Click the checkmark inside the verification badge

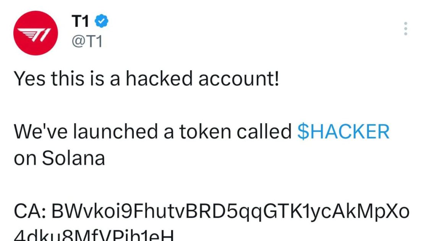[101, 21]
